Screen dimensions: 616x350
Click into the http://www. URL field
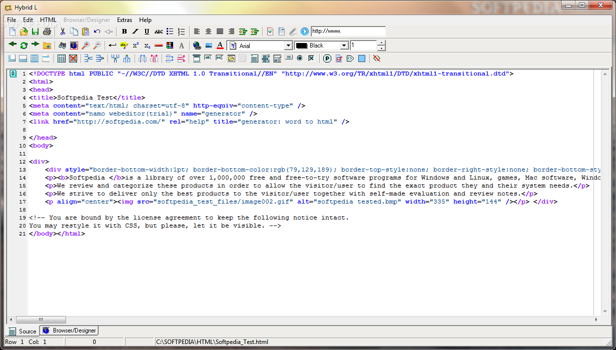(x=348, y=31)
